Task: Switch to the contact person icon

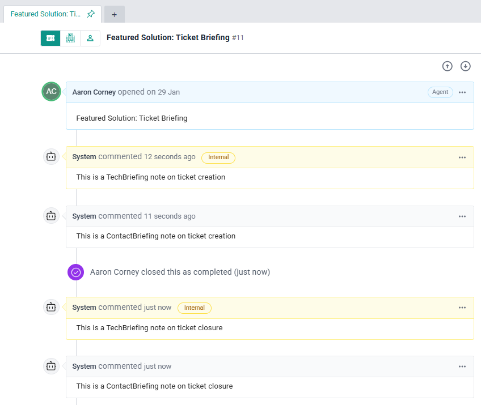Action: (90, 38)
